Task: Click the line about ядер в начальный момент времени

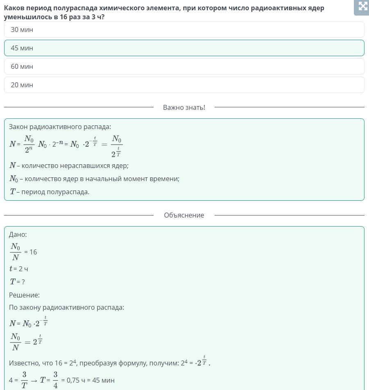Action: [94, 179]
